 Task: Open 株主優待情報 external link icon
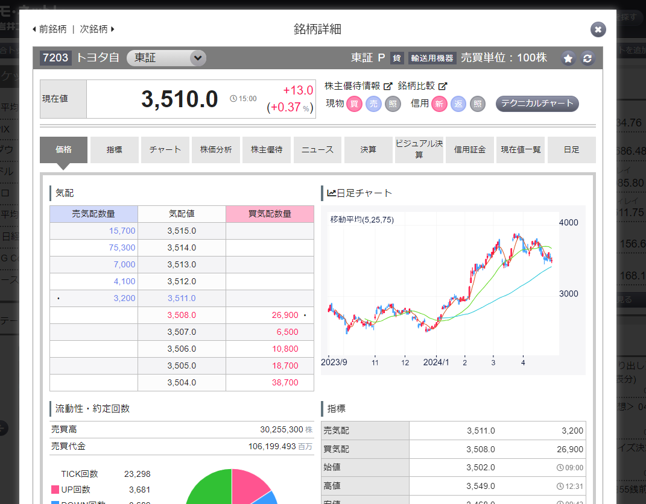tap(388, 86)
